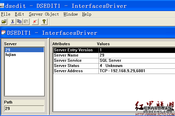Viewport: 175px width, 116px height.
Task: Open the Server Object menu
Action: (x=44, y=14)
